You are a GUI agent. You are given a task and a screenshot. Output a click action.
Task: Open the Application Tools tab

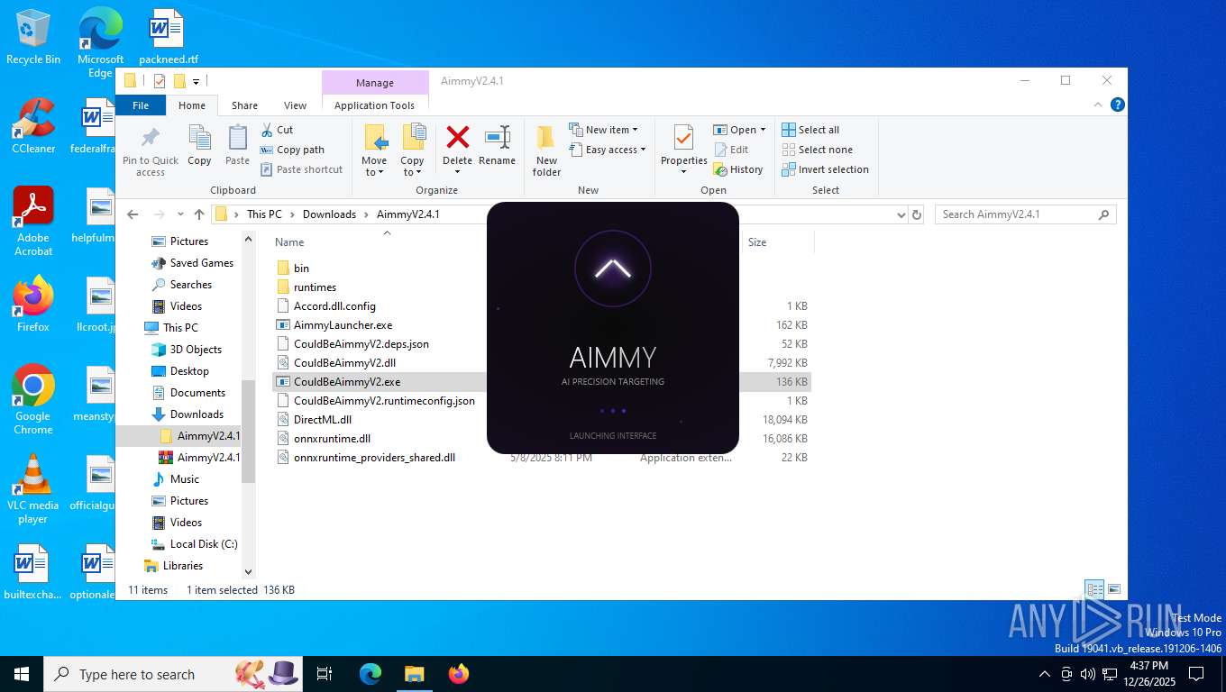(374, 105)
